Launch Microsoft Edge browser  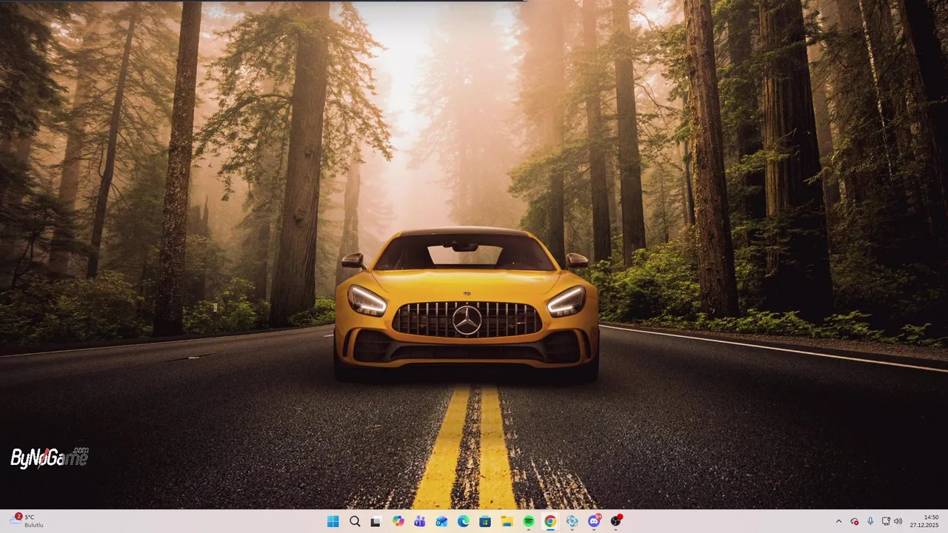coord(463,521)
